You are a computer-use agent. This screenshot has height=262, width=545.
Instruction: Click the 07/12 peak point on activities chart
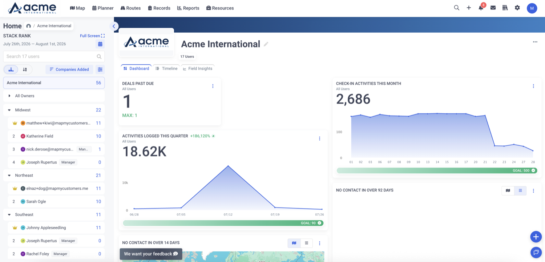pyautogui.click(x=228, y=166)
